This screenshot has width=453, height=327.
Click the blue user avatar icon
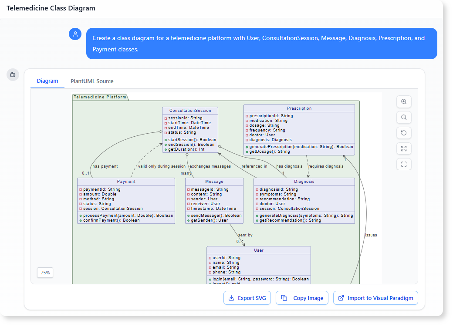pyautogui.click(x=75, y=34)
